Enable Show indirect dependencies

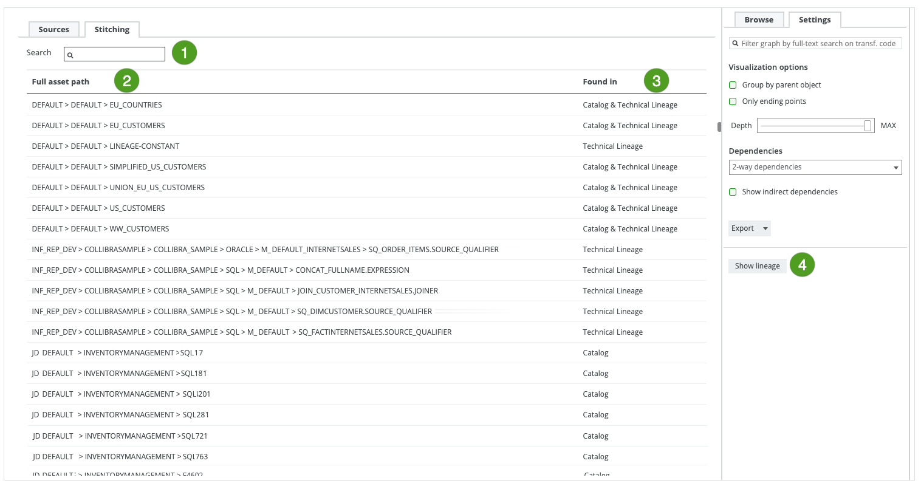733,192
